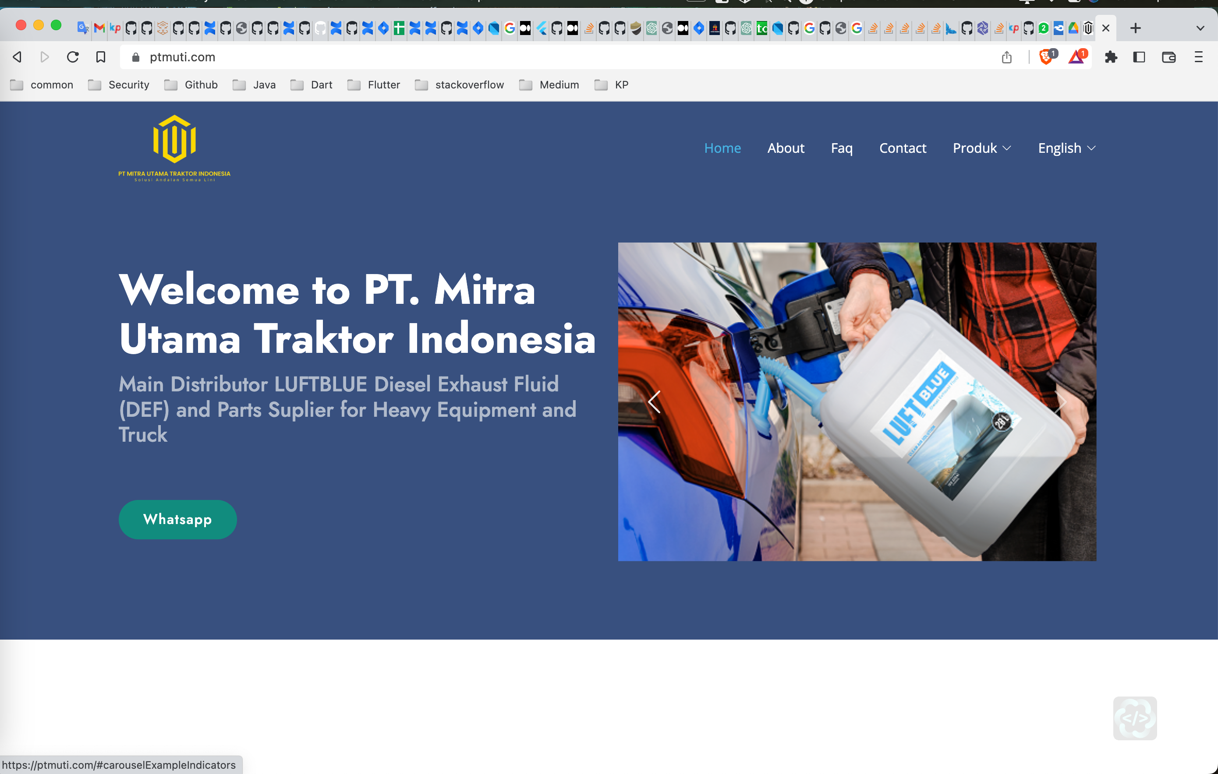Click the padlock site info icon
Image resolution: width=1218 pixels, height=774 pixels.
click(135, 57)
